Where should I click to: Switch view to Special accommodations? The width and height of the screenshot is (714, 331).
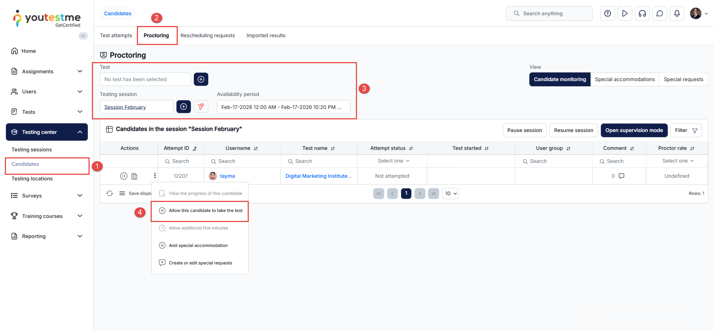click(x=625, y=79)
